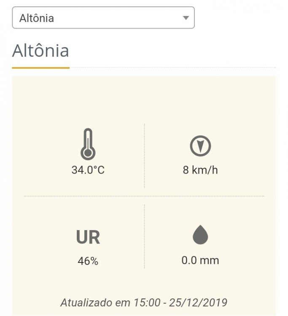Click the 34.0°C temperature reading
The width and height of the screenshot is (288, 316).
88,170
